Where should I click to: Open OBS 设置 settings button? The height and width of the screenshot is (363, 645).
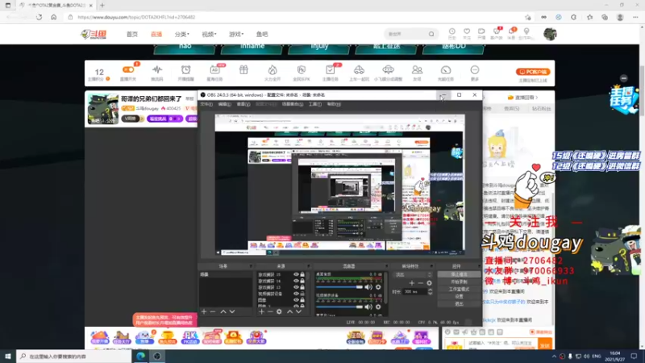click(459, 296)
